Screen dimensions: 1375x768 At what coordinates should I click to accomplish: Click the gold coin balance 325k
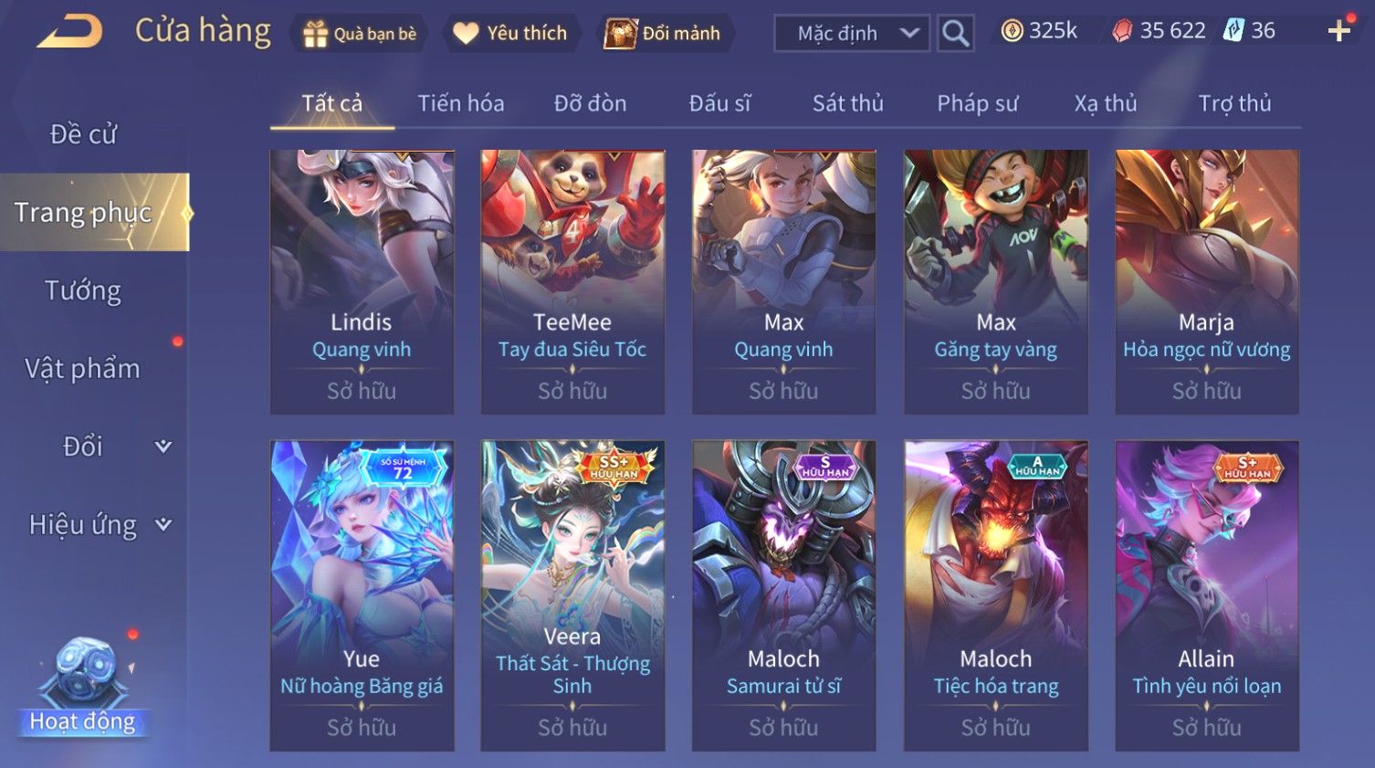1039,31
